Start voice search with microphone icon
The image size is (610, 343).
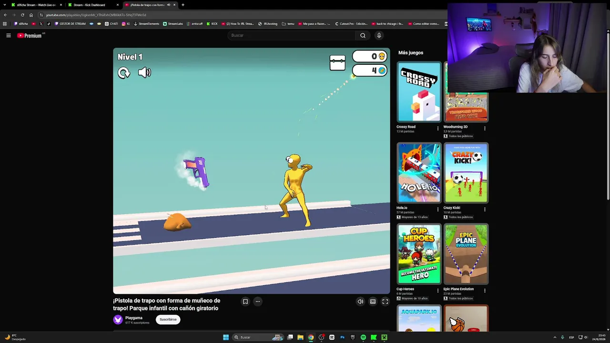click(379, 35)
